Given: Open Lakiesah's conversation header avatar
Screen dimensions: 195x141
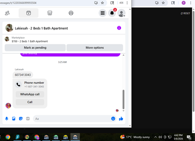Looking at the screenshot, I should [9, 28].
